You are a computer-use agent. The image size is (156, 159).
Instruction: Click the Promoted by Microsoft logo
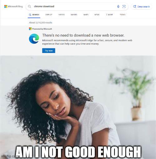(x=30, y=29)
